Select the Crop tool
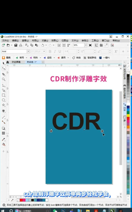Screen dimensions: 132x212 4,74
